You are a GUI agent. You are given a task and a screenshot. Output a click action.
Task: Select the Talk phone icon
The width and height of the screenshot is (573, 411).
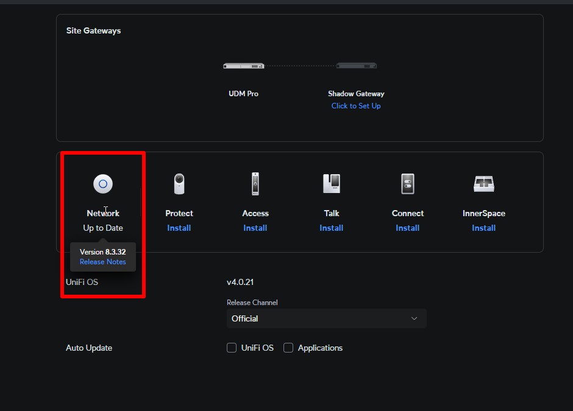tap(332, 183)
